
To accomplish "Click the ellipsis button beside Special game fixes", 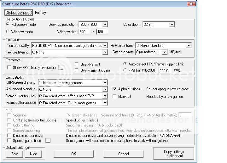I will click(x=48, y=141).
